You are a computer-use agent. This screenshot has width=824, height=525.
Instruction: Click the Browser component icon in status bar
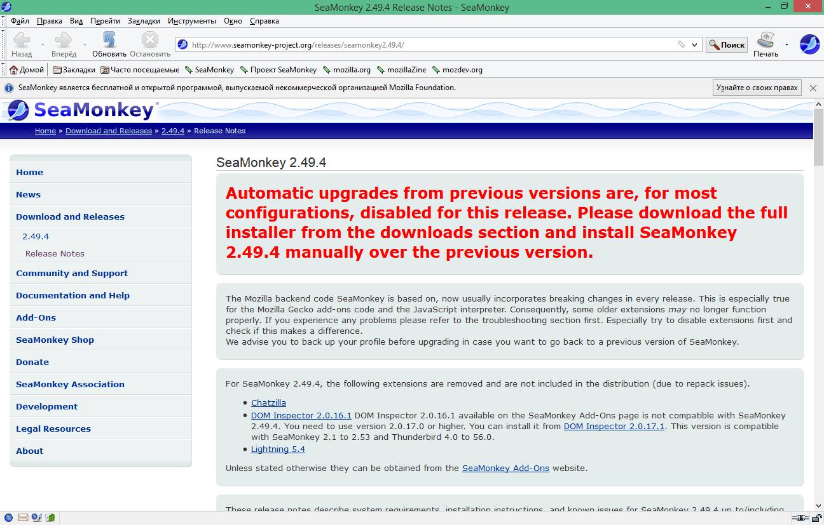tap(9, 518)
